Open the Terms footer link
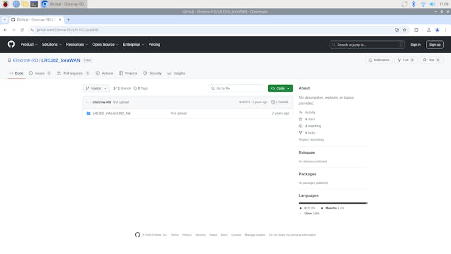The image size is (451, 254). click(x=175, y=235)
